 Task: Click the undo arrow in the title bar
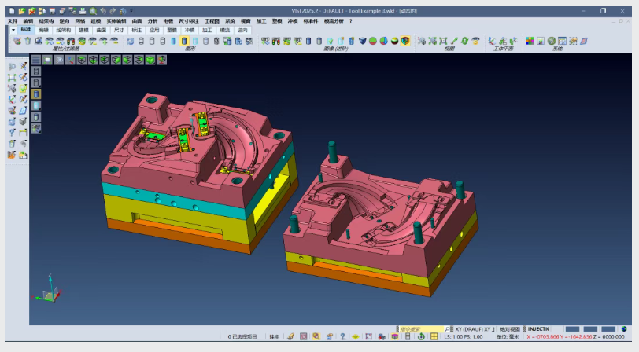pos(103,11)
